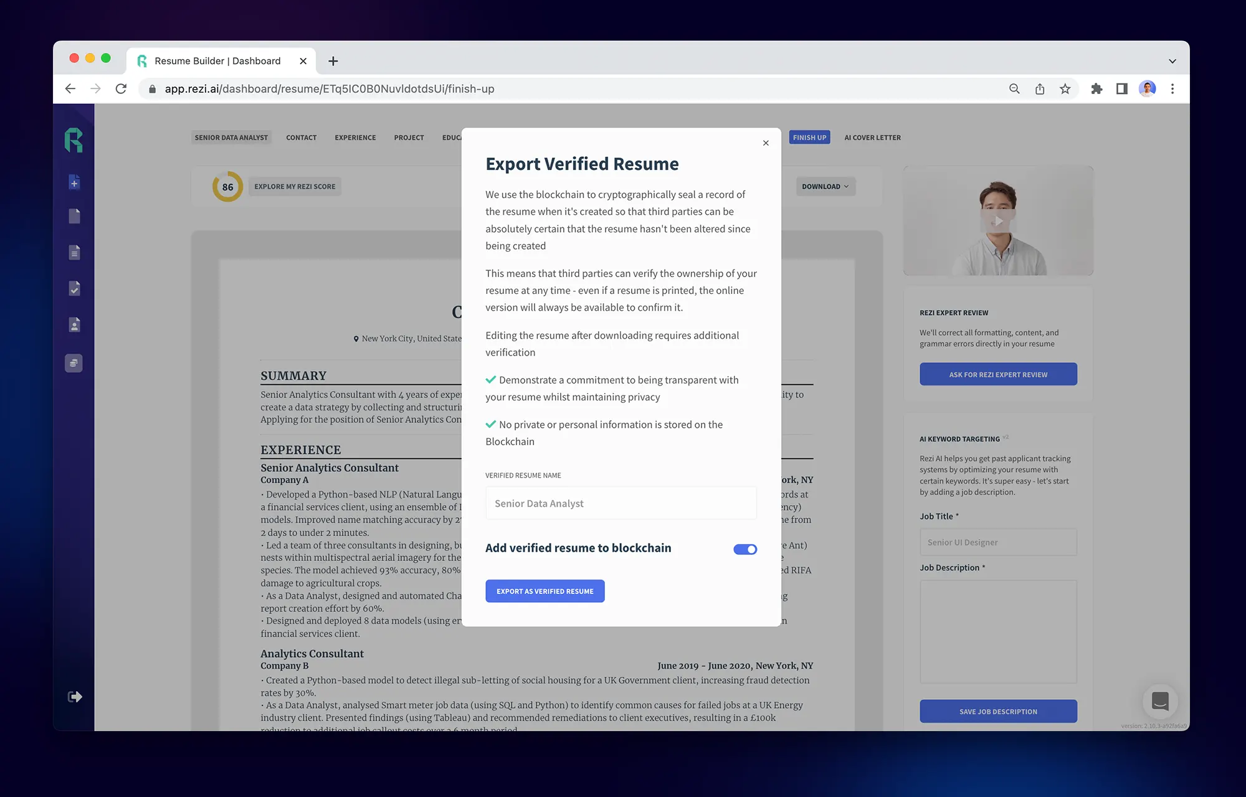Click the lock icon for site info
The image size is (1246, 797).
click(x=152, y=89)
